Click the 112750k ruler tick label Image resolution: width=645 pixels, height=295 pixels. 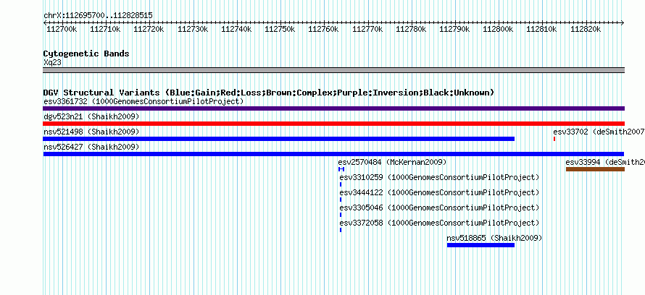280,29
